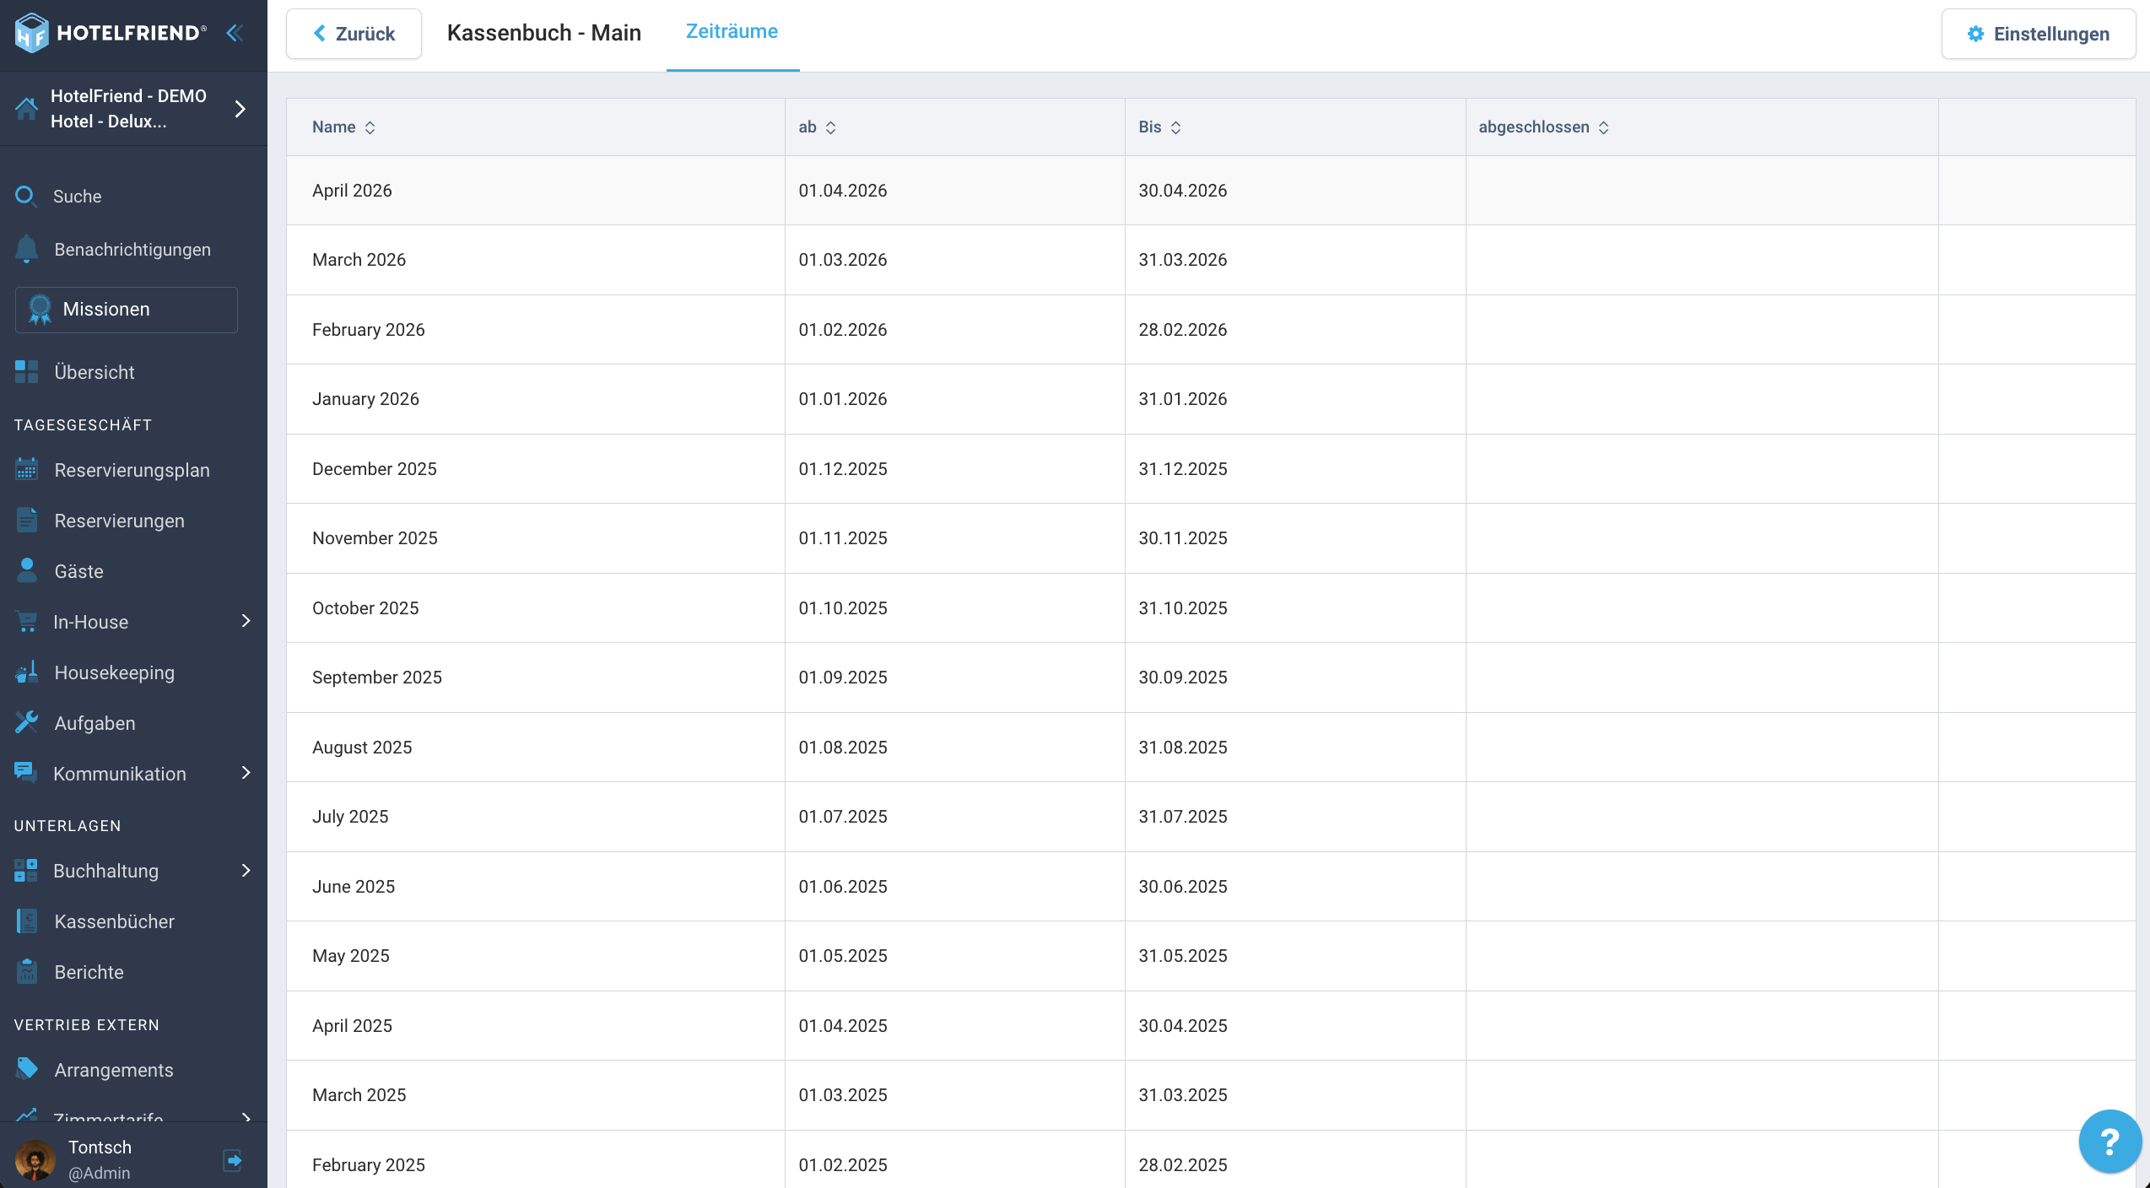The height and width of the screenshot is (1188, 2150).
Task: Select the February 2026 period row
Action: [x=1211, y=330]
